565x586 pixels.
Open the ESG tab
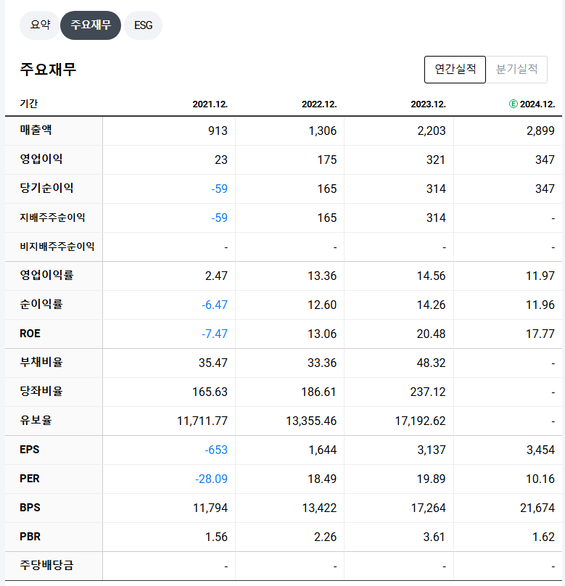[x=143, y=25]
